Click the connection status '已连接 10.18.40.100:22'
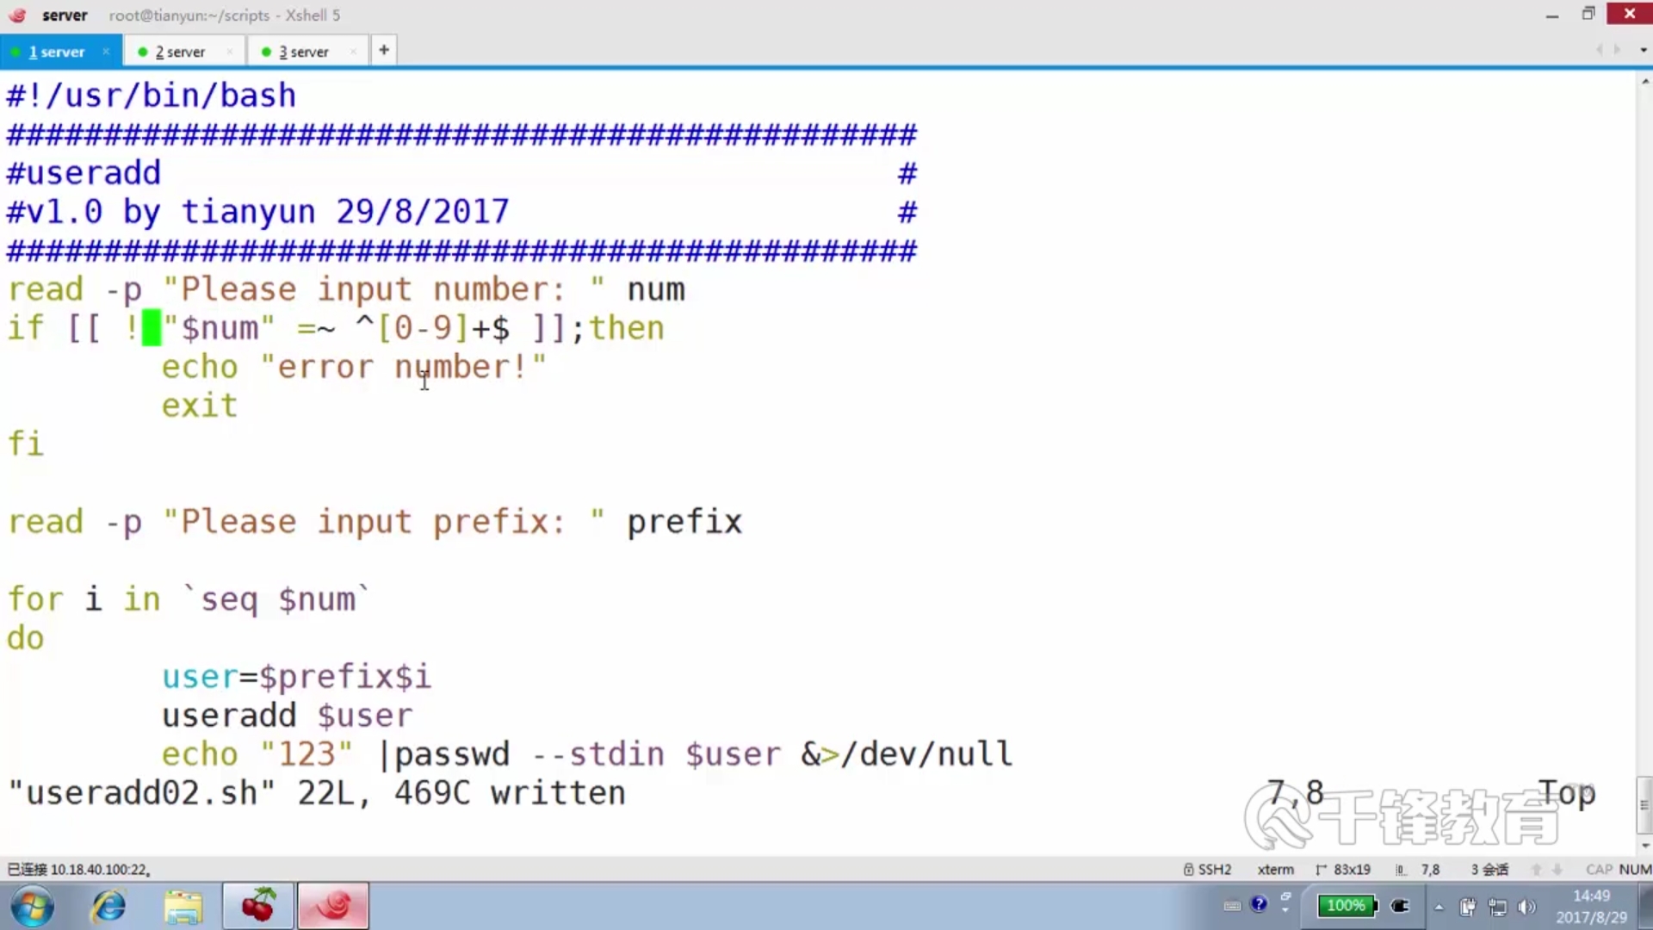Screen dimensions: 1653x930 (x=79, y=869)
